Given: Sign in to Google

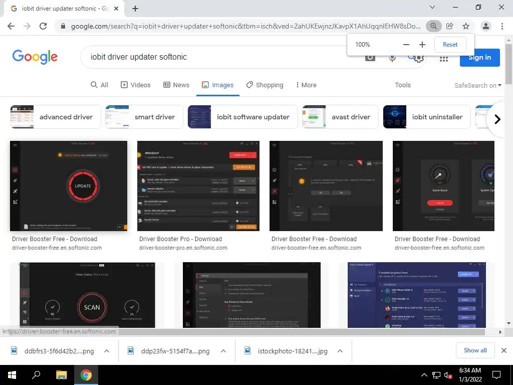Looking at the screenshot, I should point(479,58).
